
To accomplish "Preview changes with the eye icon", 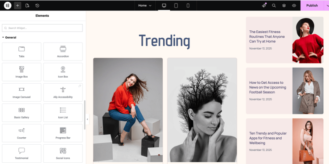I will click(294, 5).
